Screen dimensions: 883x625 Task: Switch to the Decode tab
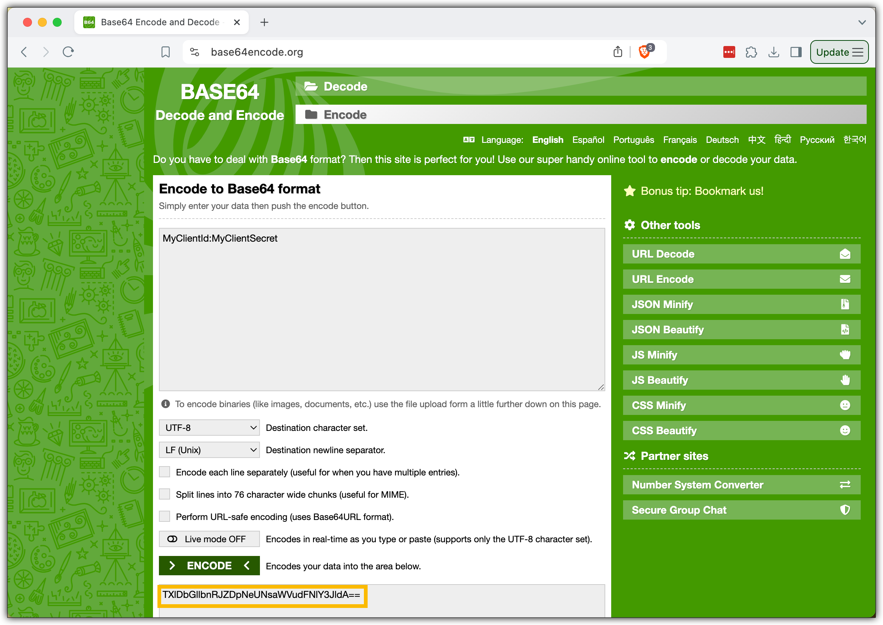tap(581, 86)
